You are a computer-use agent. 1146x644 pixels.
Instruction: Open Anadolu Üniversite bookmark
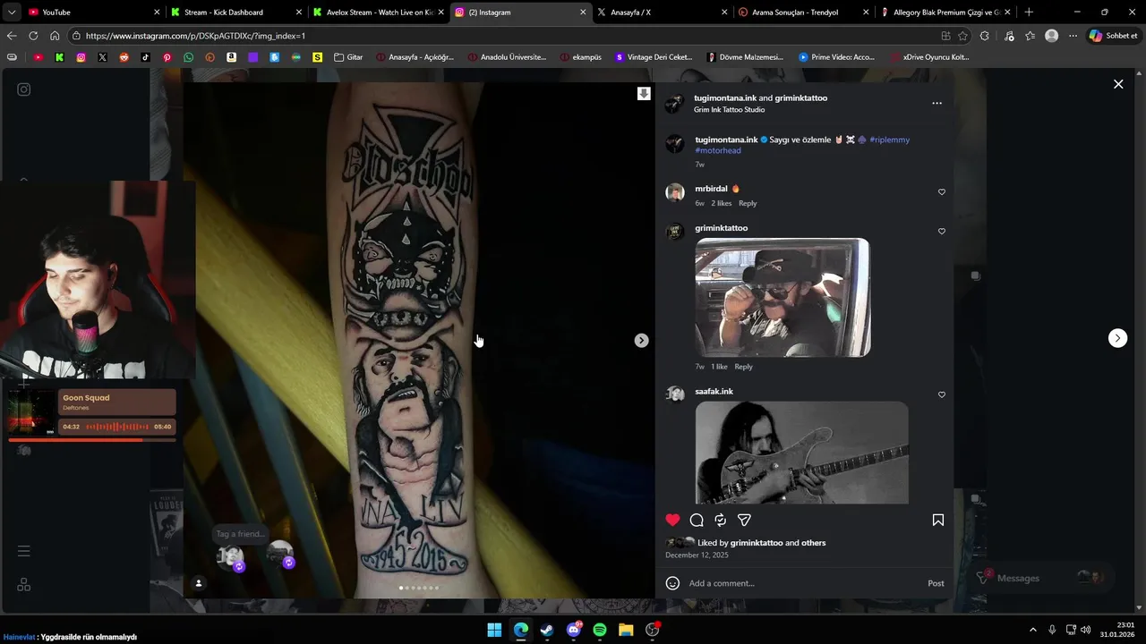(507, 57)
